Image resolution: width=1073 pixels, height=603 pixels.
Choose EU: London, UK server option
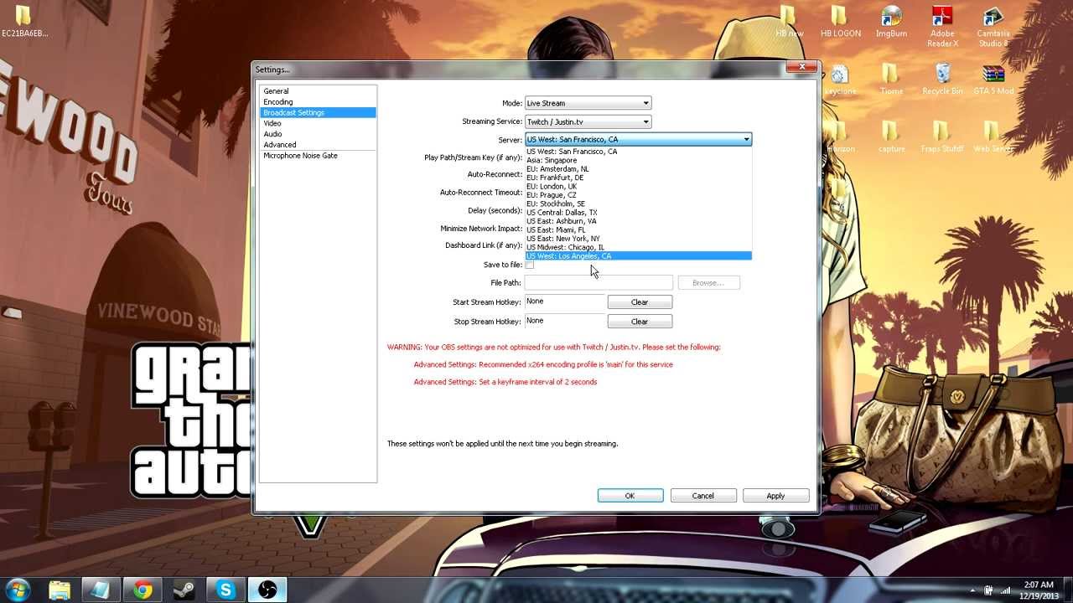click(638, 186)
